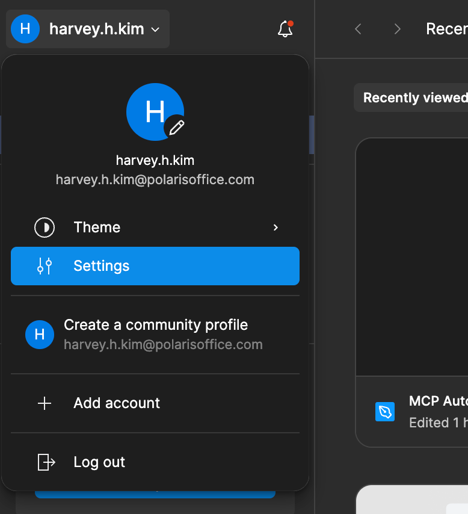Viewport: 468px width, 514px height.
Task: Go forward with the right arrow
Action: pyautogui.click(x=397, y=29)
